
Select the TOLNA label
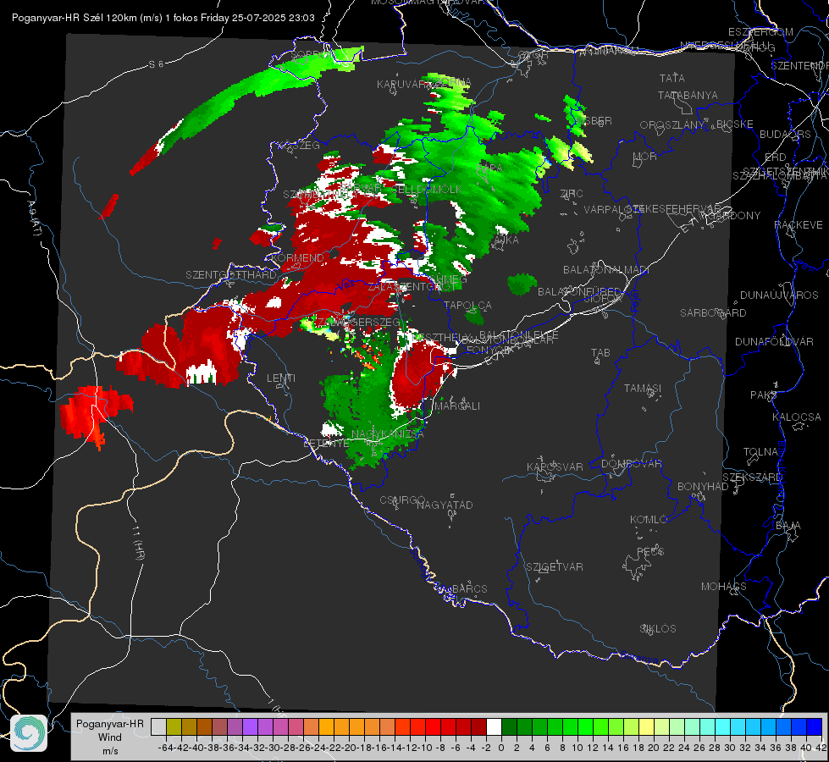pyautogui.click(x=760, y=452)
